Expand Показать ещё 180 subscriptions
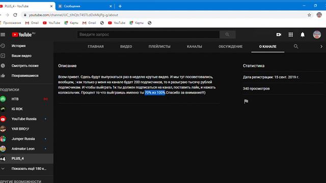Viewport: 326px width, 183px height. [x=26, y=168]
